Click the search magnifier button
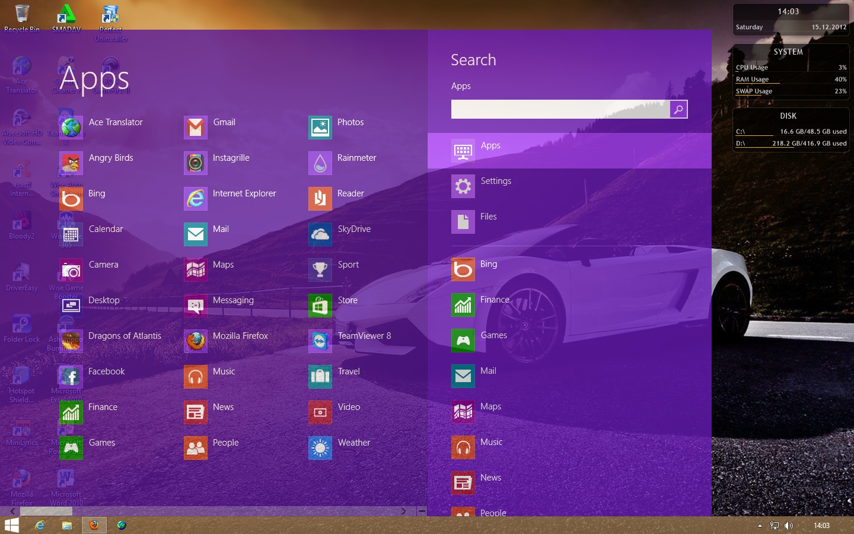Image resolution: width=854 pixels, height=534 pixels. coord(678,109)
